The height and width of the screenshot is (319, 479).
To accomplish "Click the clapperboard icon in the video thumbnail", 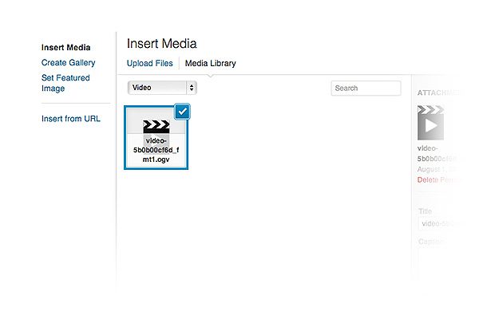I will pos(156,126).
